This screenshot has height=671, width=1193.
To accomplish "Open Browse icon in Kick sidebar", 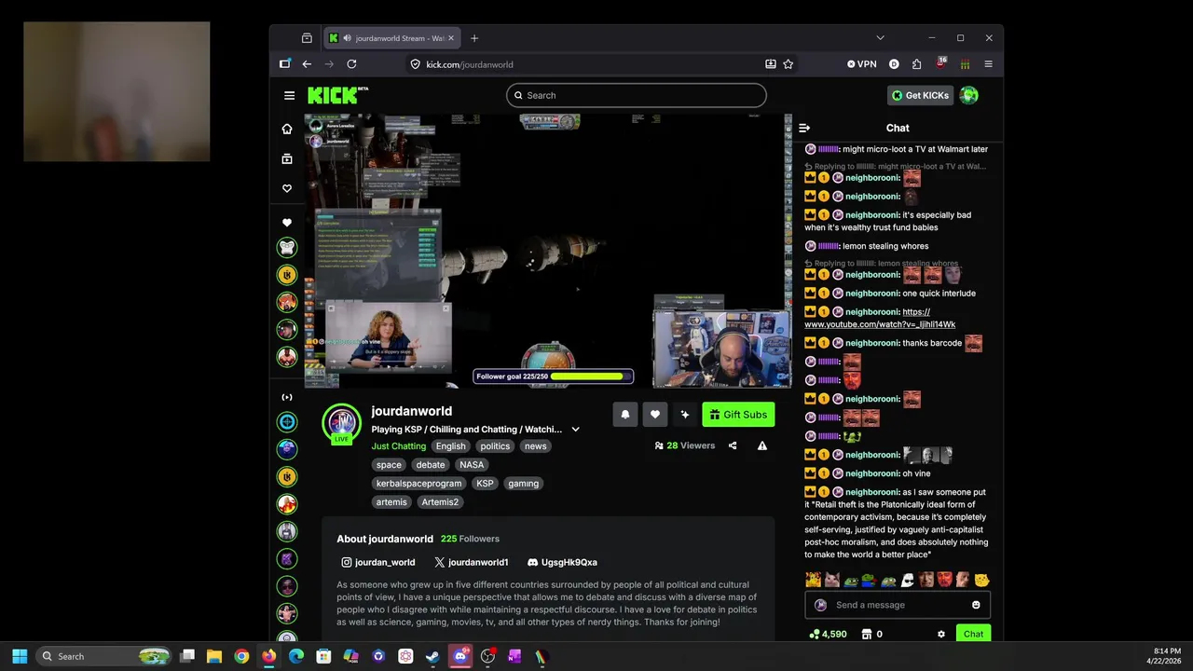I will tap(287, 159).
